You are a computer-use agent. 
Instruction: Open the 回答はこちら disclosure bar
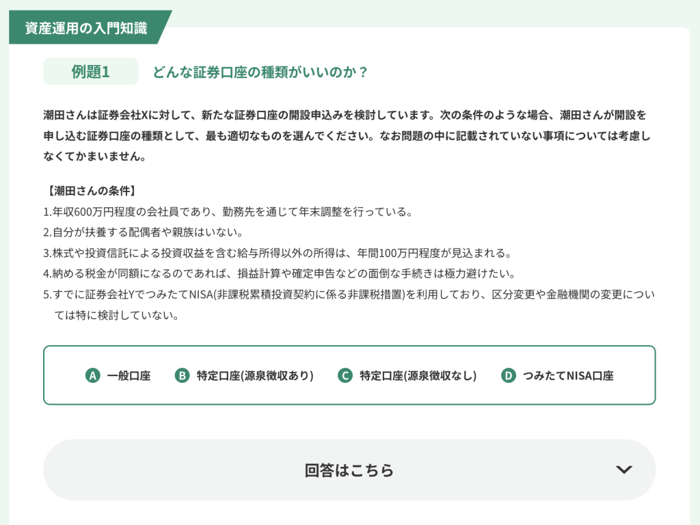pyautogui.click(x=350, y=470)
